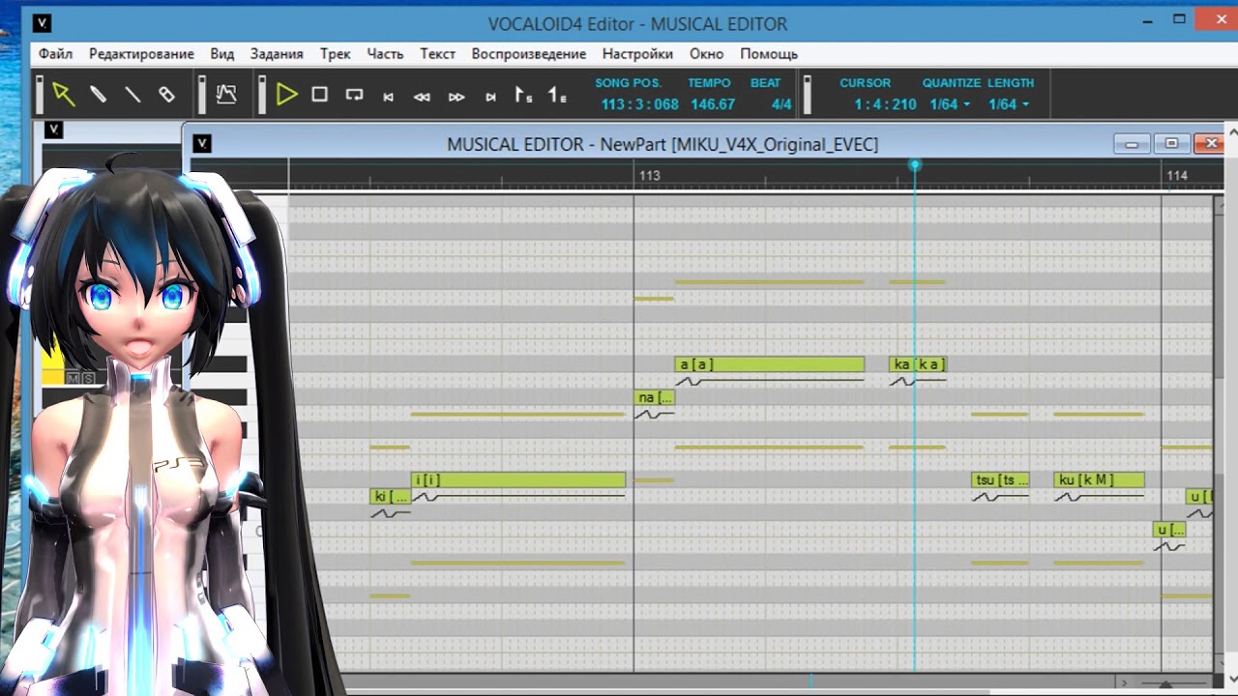
Task: Click vibrato icon under the 'i [ i ]' note
Action: pos(427,497)
